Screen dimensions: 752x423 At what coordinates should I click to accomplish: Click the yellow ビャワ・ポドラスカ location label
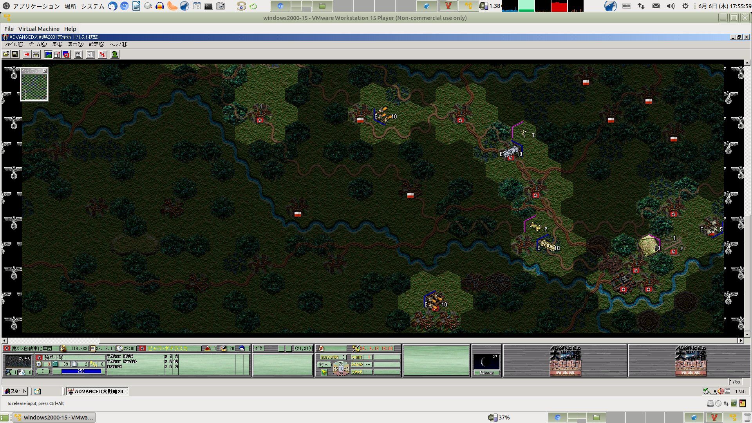[168, 348]
